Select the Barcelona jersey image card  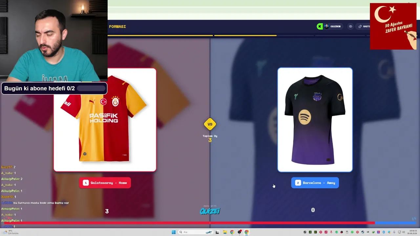[x=315, y=120]
